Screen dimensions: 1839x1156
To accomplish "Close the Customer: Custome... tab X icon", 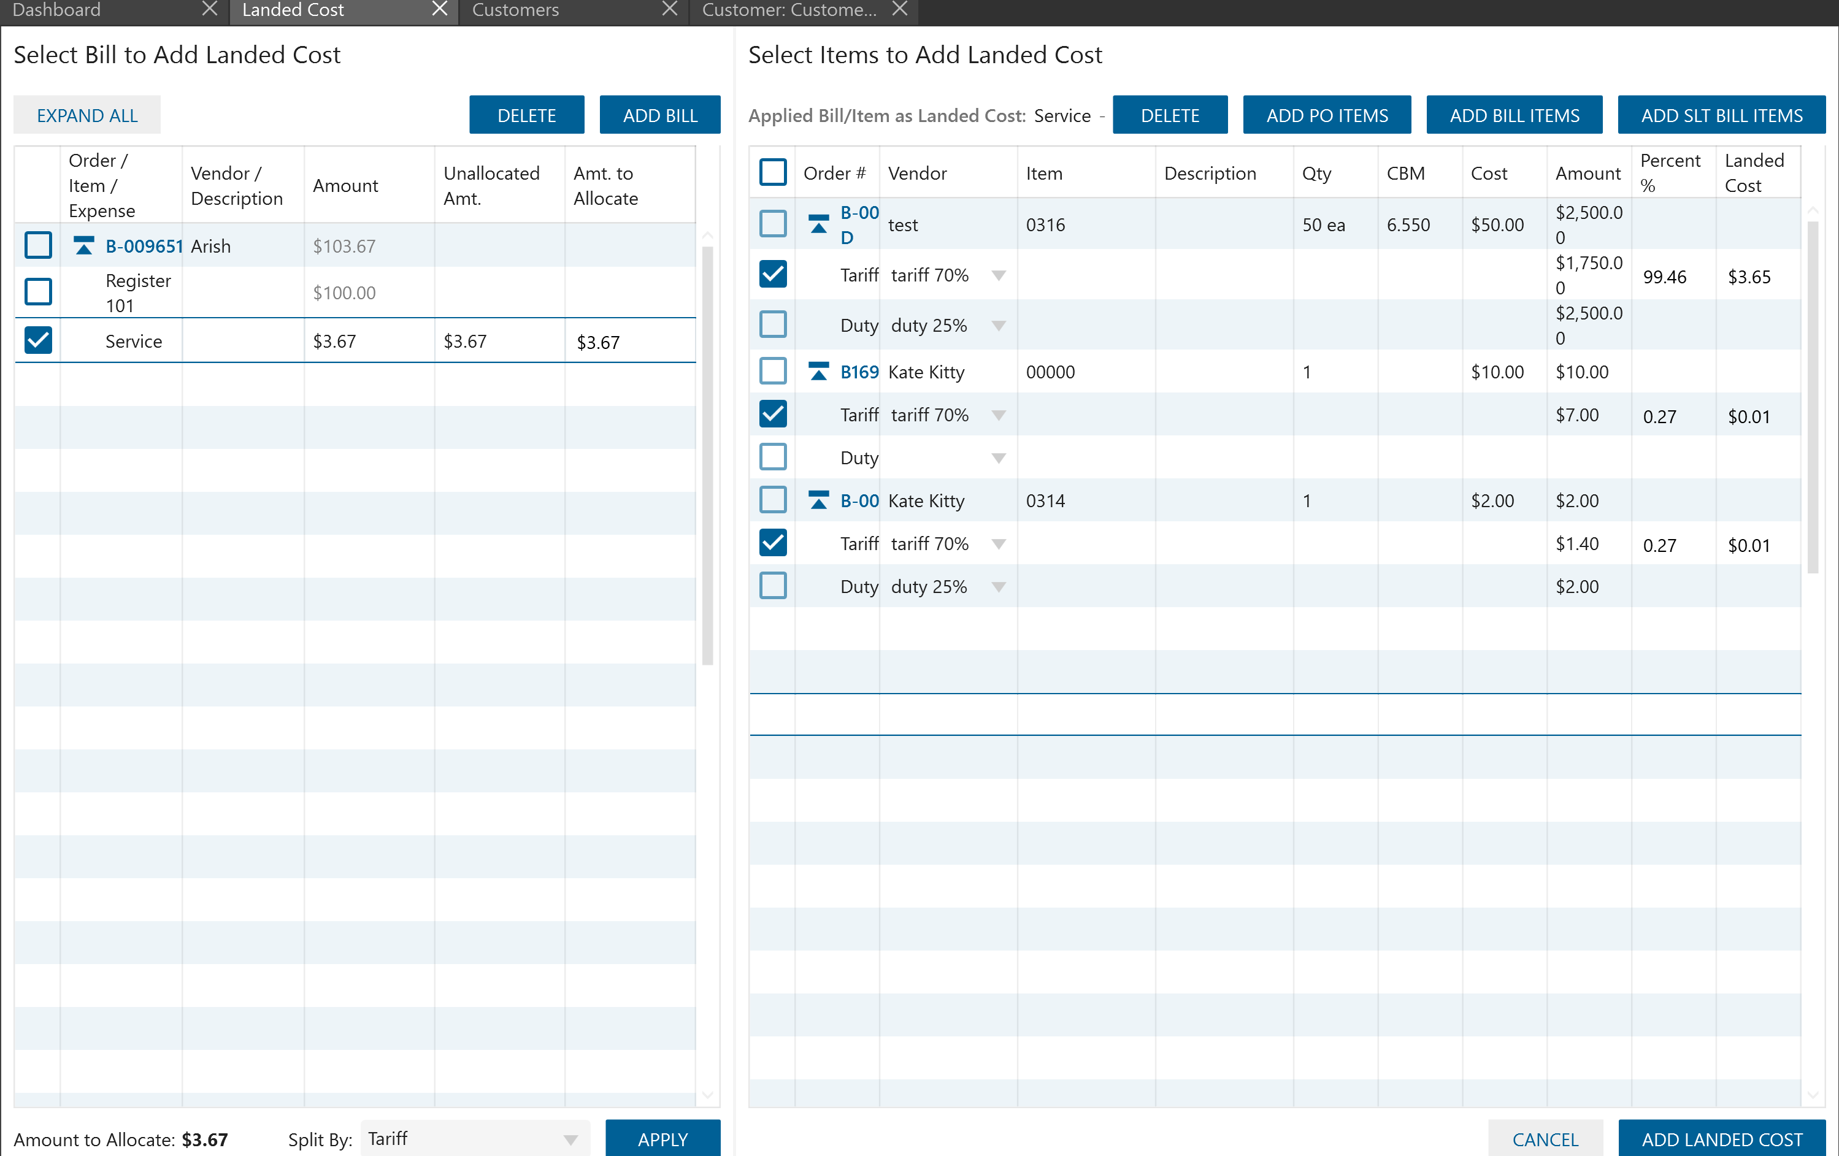I will pos(900,9).
